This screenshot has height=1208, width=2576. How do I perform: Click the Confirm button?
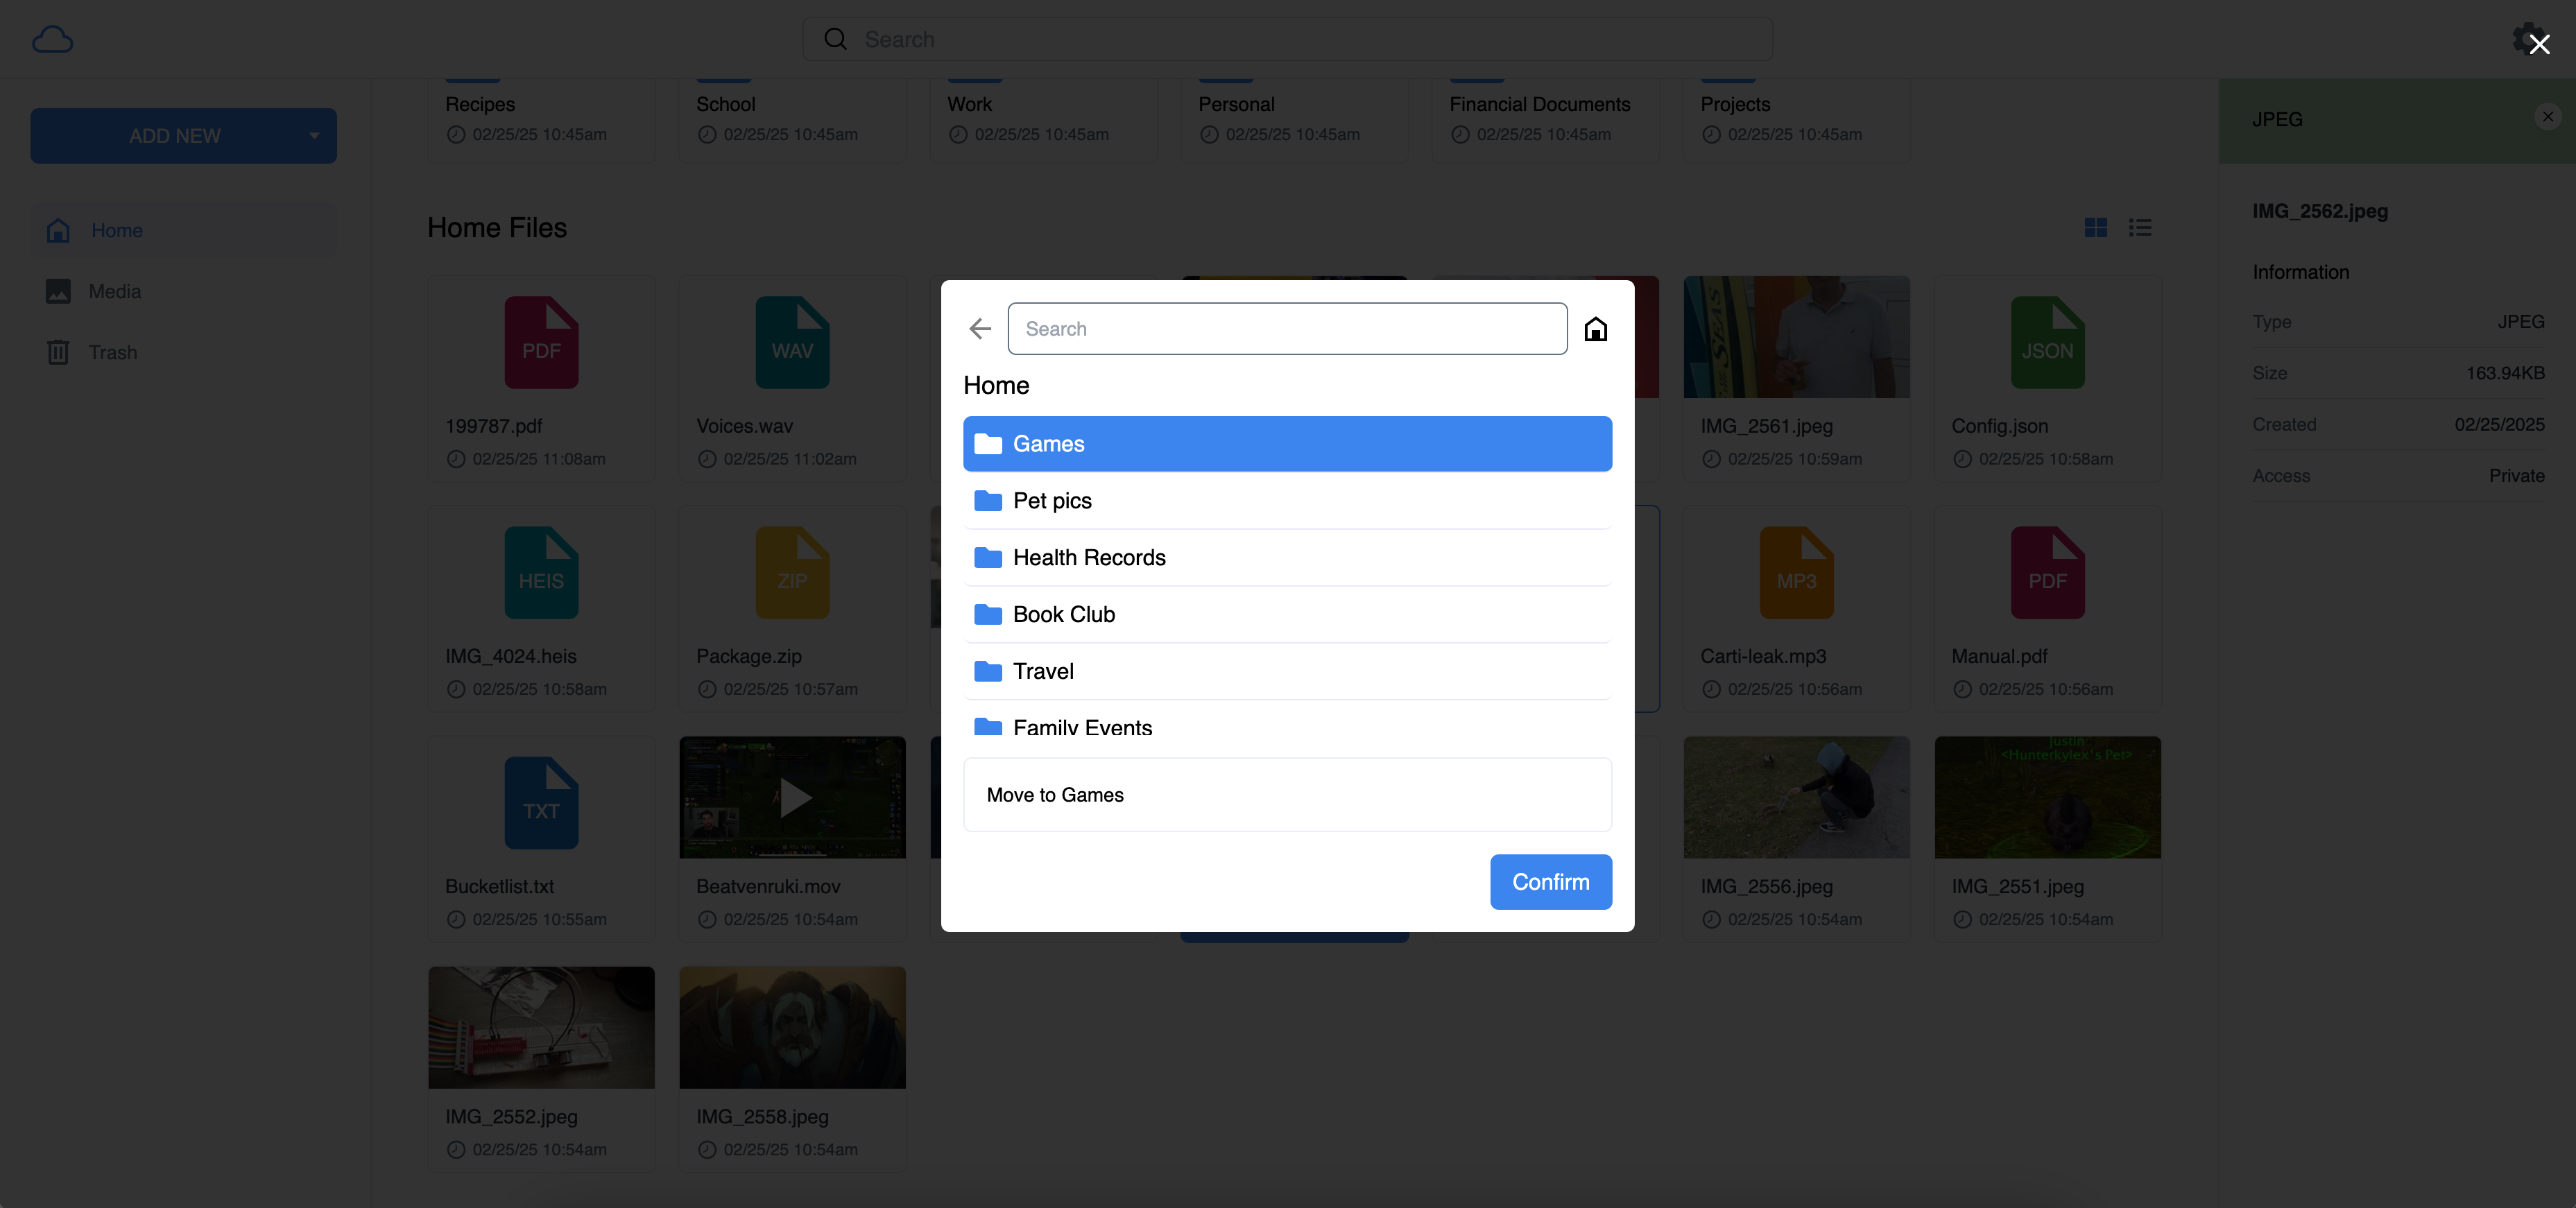1550,882
